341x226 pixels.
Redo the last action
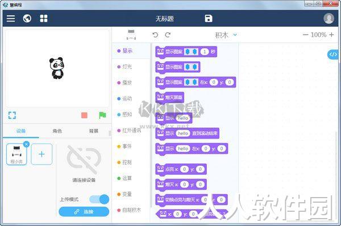click(168, 35)
